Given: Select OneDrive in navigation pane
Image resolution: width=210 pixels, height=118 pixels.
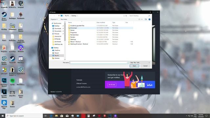Looking at the screenshot, I should point(57,50).
